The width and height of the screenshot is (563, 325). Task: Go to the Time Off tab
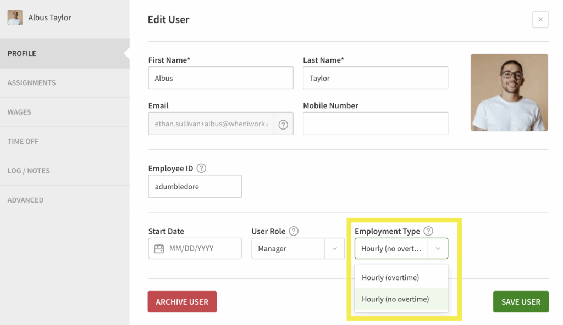click(x=23, y=142)
